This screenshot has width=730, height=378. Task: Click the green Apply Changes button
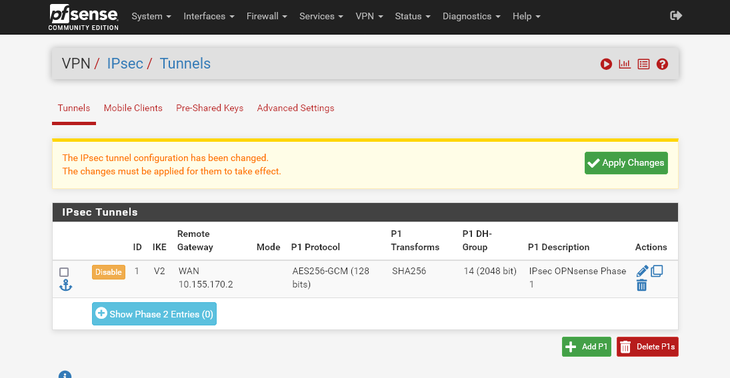(625, 163)
